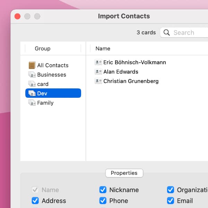208x208 pixels.
Task: Click Eric Böhnisch-Volkmann's card icon
Action: pos(98,62)
